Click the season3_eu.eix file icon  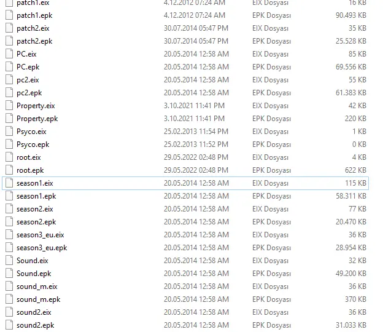(x=9, y=235)
